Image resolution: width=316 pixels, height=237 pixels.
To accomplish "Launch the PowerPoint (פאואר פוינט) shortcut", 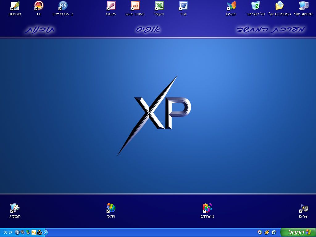I will point(135,8).
